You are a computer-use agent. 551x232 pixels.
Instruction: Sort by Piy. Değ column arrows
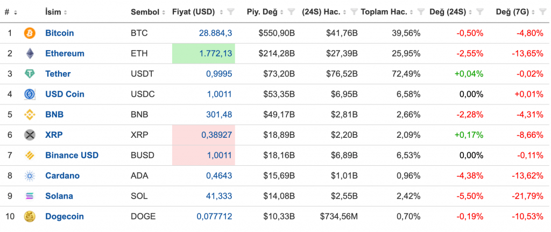coord(282,12)
